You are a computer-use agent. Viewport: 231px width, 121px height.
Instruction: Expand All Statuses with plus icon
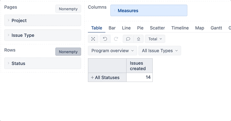92,77
